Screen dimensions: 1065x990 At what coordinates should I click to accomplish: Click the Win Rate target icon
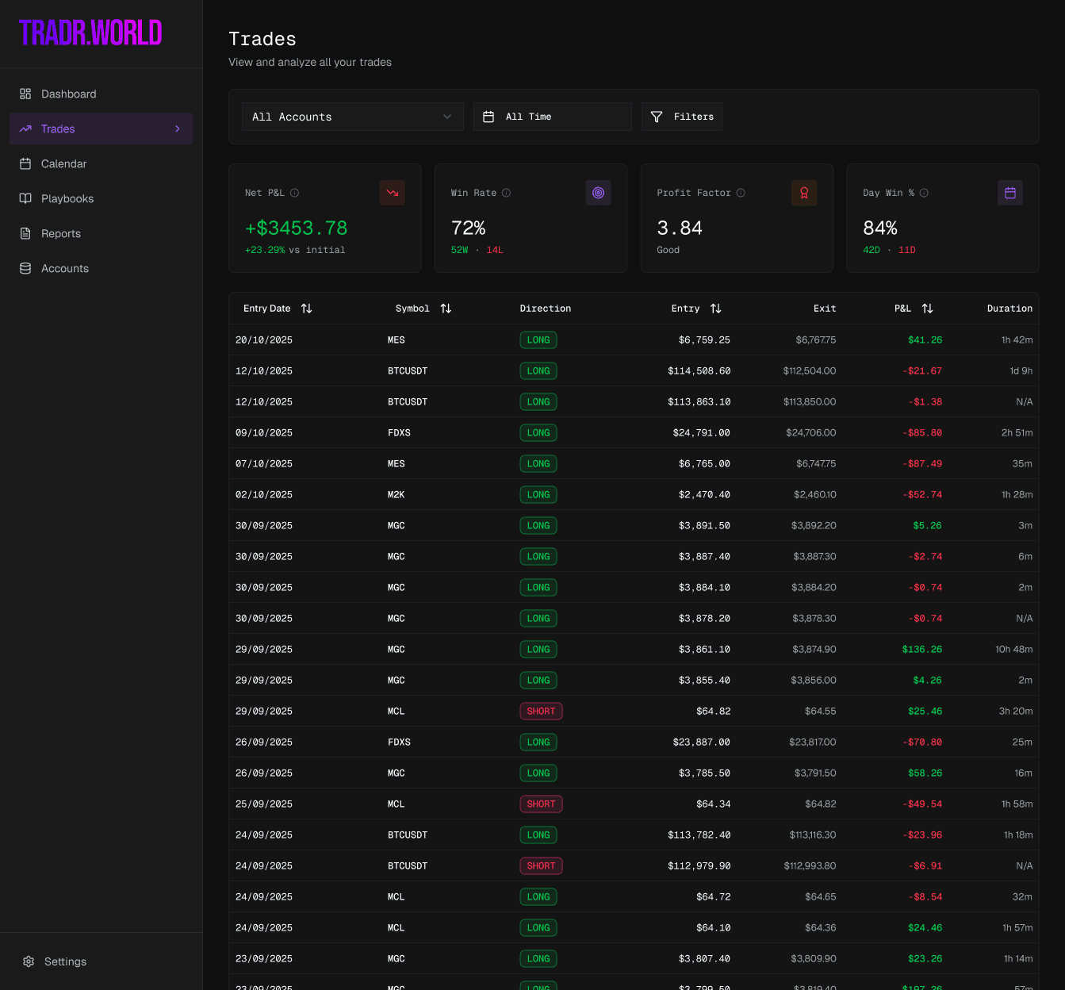599,193
